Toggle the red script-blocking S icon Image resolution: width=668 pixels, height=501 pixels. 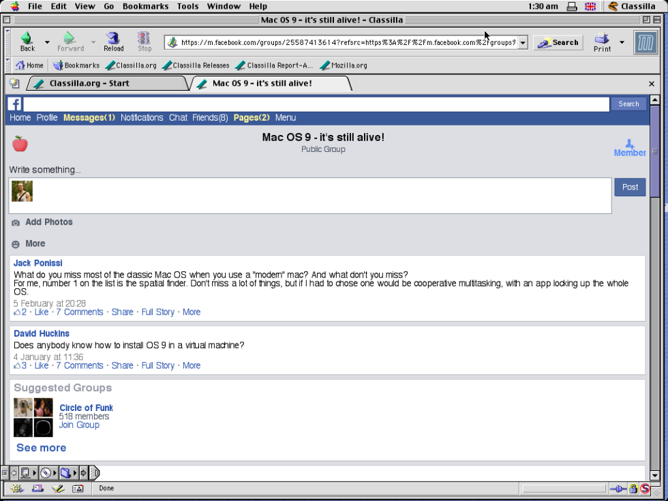645,488
